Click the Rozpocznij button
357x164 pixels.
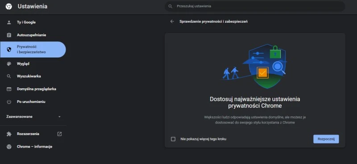(326, 139)
